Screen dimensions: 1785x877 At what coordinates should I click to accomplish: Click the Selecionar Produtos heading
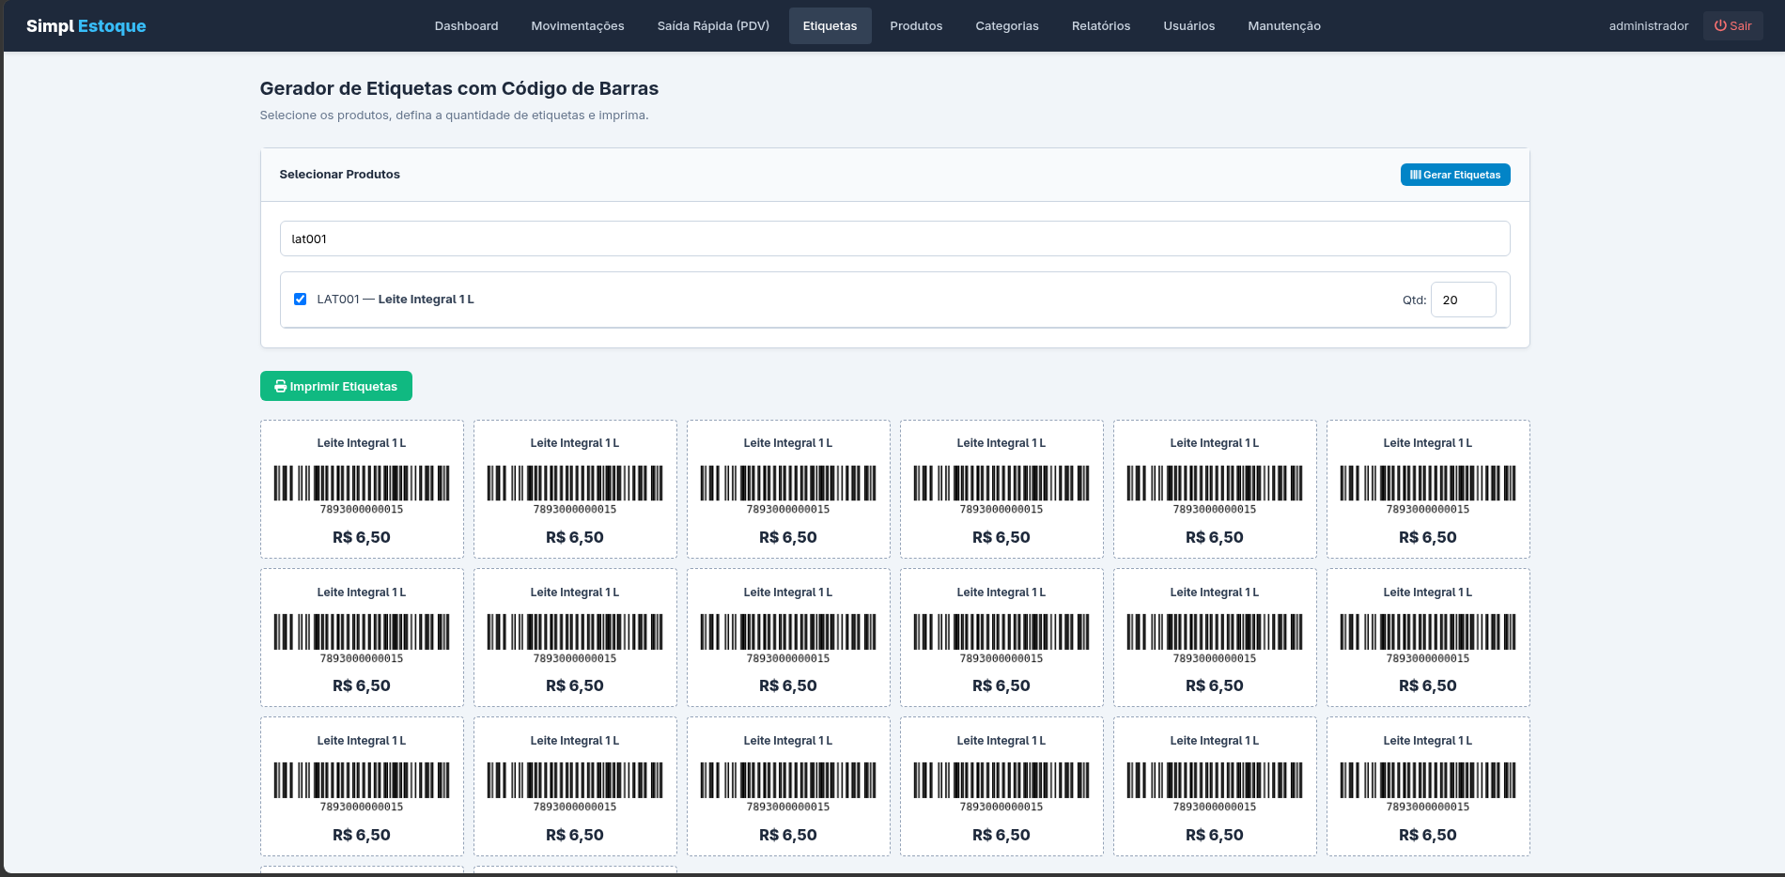coord(339,175)
